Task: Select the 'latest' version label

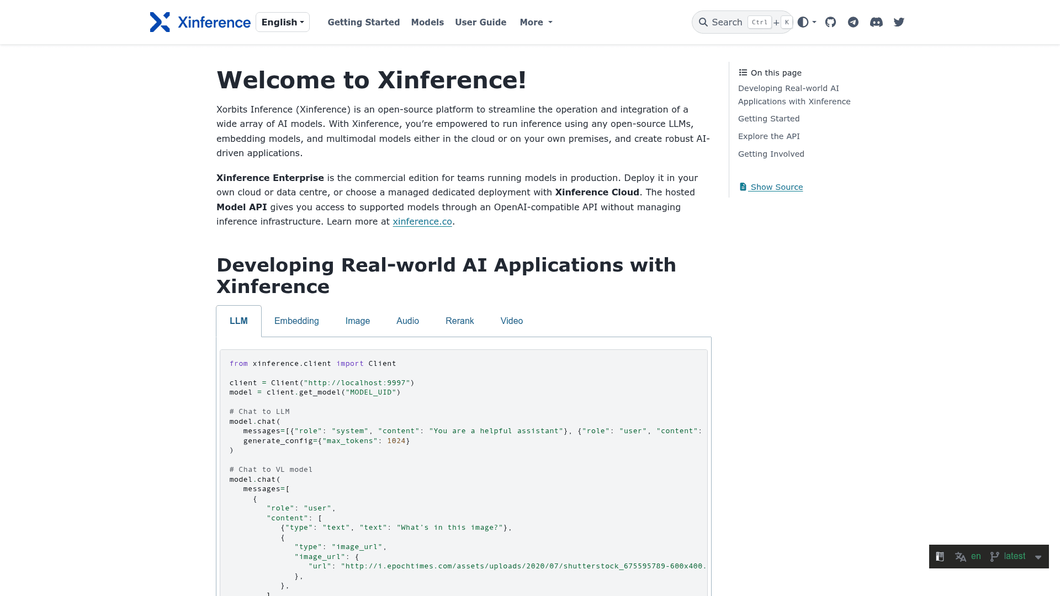Action: coord(1015,556)
